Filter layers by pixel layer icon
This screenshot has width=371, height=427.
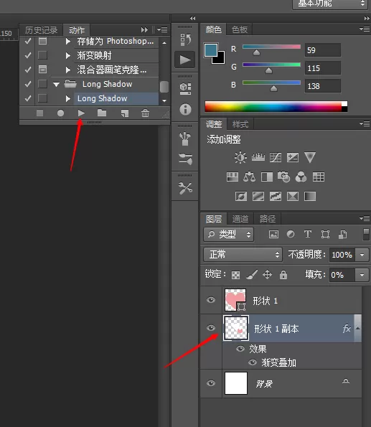pyautogui.click(x=273, y=234)
